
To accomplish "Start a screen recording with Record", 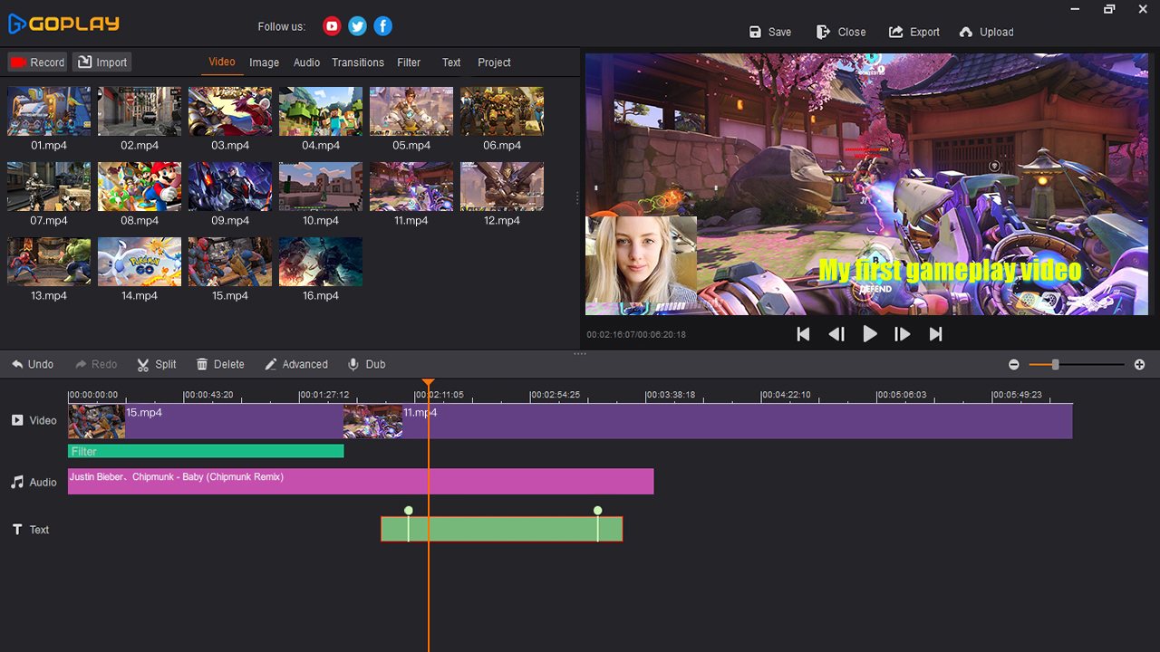I will pos(37,62).
